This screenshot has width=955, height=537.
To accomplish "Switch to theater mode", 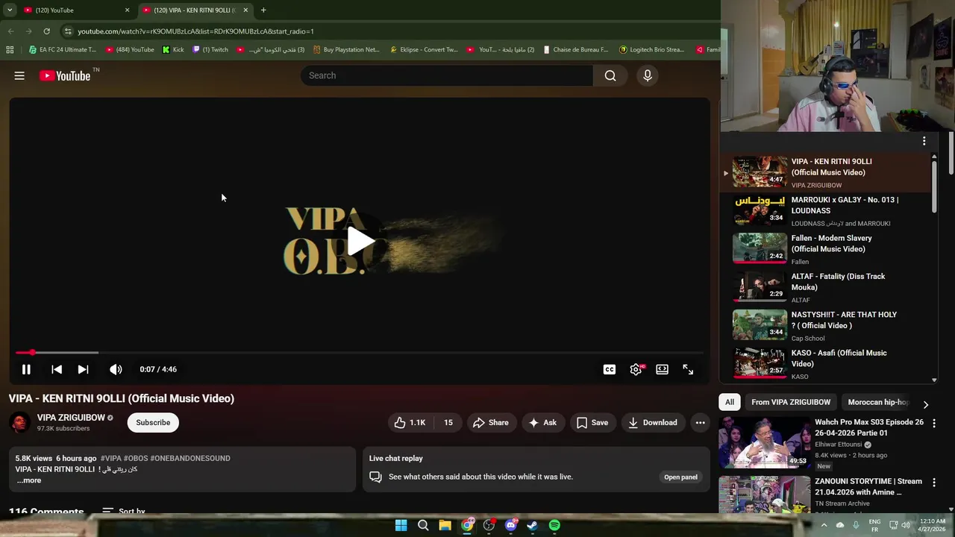I will point(662,369).
